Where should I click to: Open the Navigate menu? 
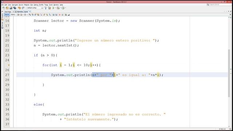tap(15, 5)
